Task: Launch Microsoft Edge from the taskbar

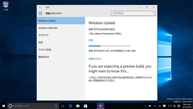Action: point(70,106)
